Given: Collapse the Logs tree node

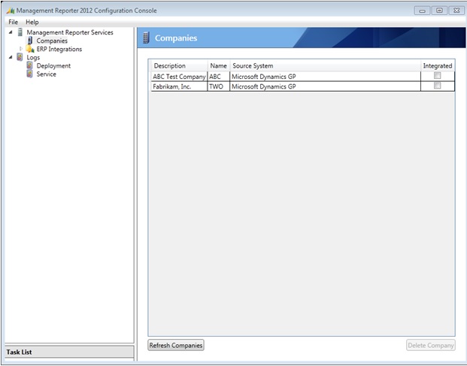Looking at the screenshot, I should pyautogui.click(x=11, y=57).
